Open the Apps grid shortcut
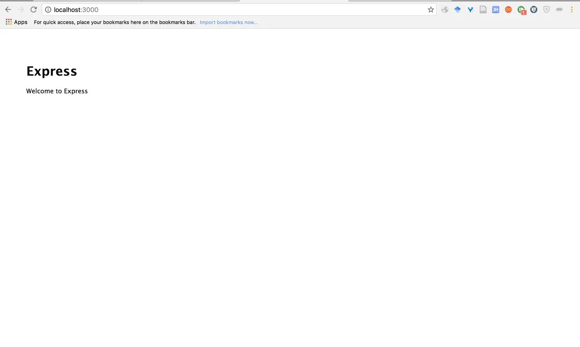580x347 pixels. coord(9,22)
